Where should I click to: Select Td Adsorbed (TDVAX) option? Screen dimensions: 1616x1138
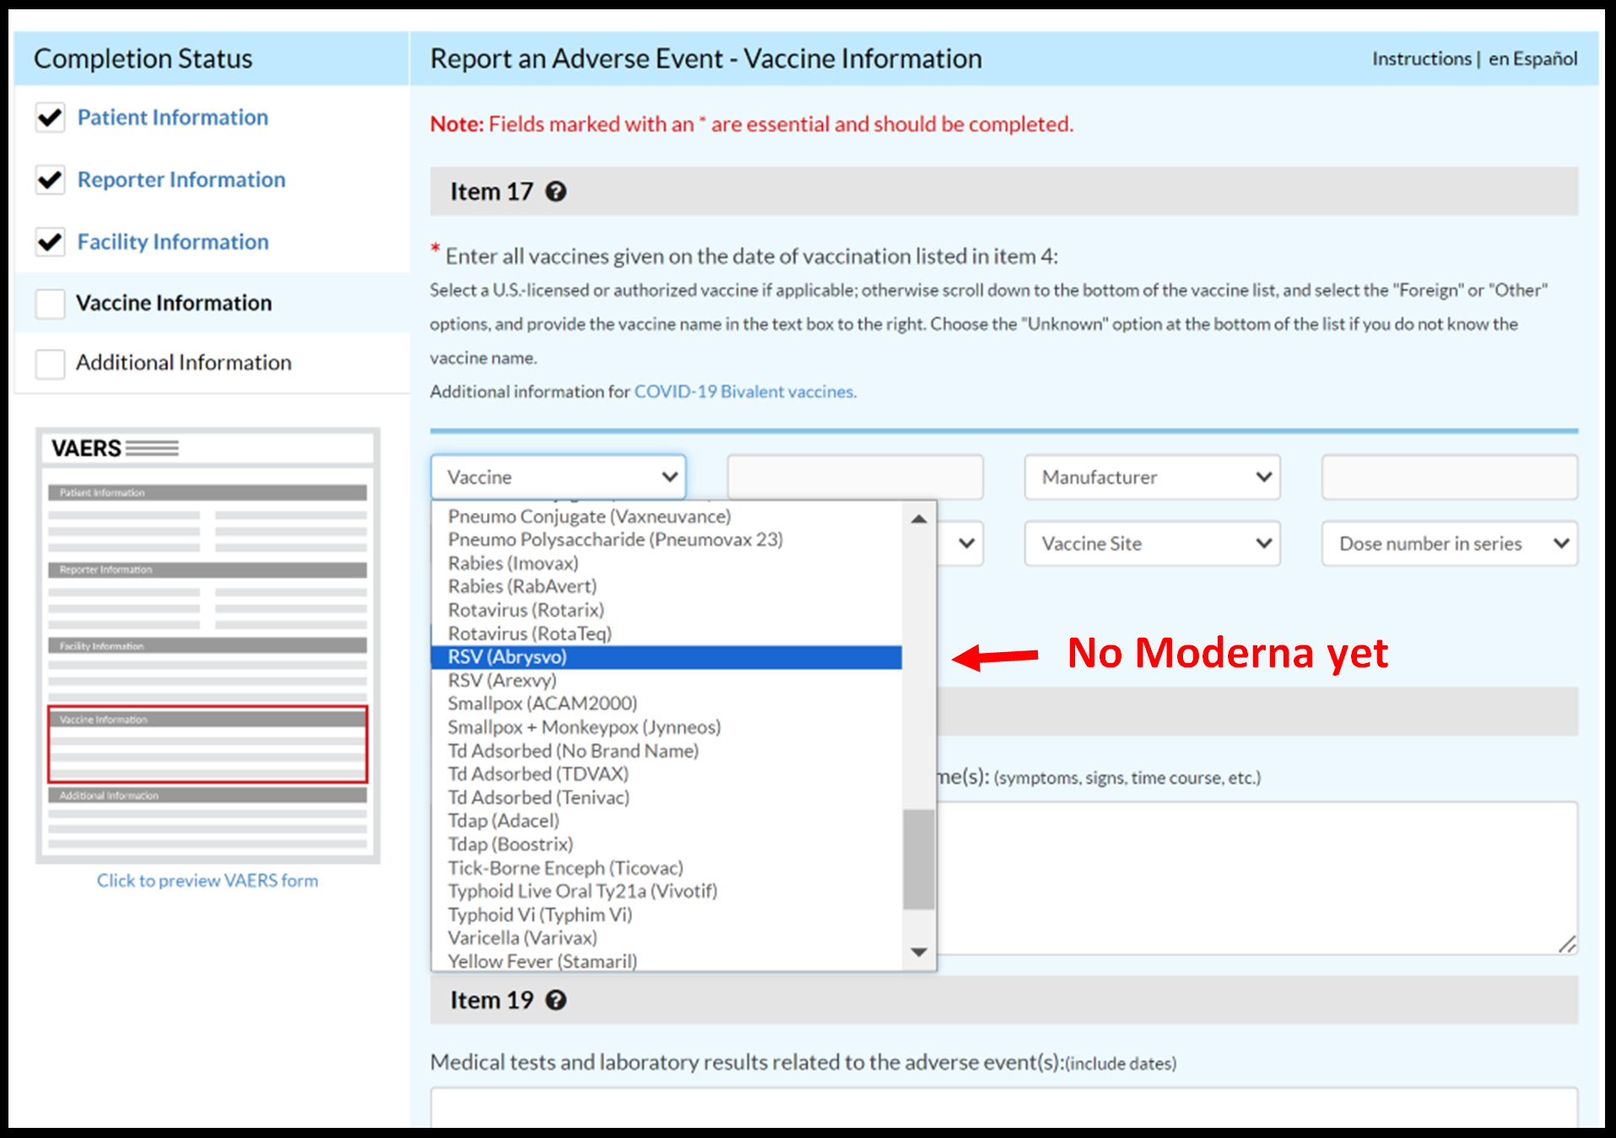(666, 774)
